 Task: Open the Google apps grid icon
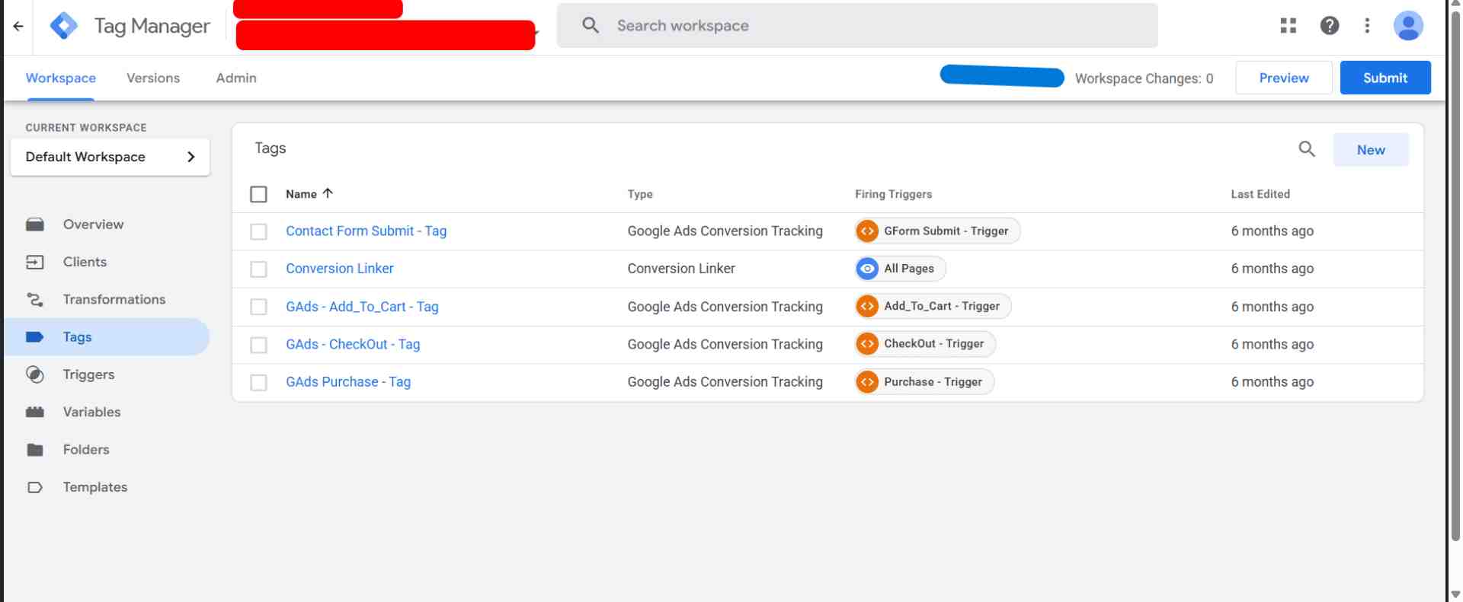coord(1288,26)
